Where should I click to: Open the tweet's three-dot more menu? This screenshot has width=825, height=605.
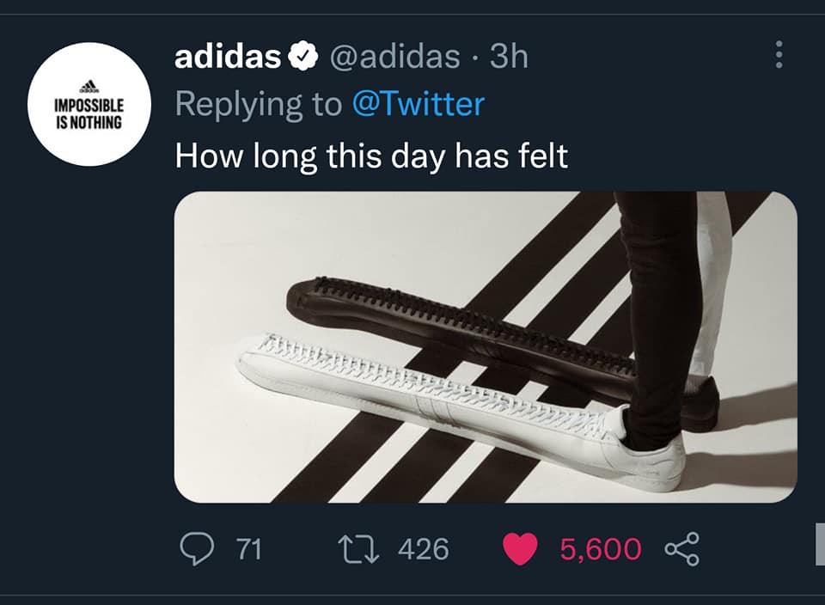pos(779,56)
